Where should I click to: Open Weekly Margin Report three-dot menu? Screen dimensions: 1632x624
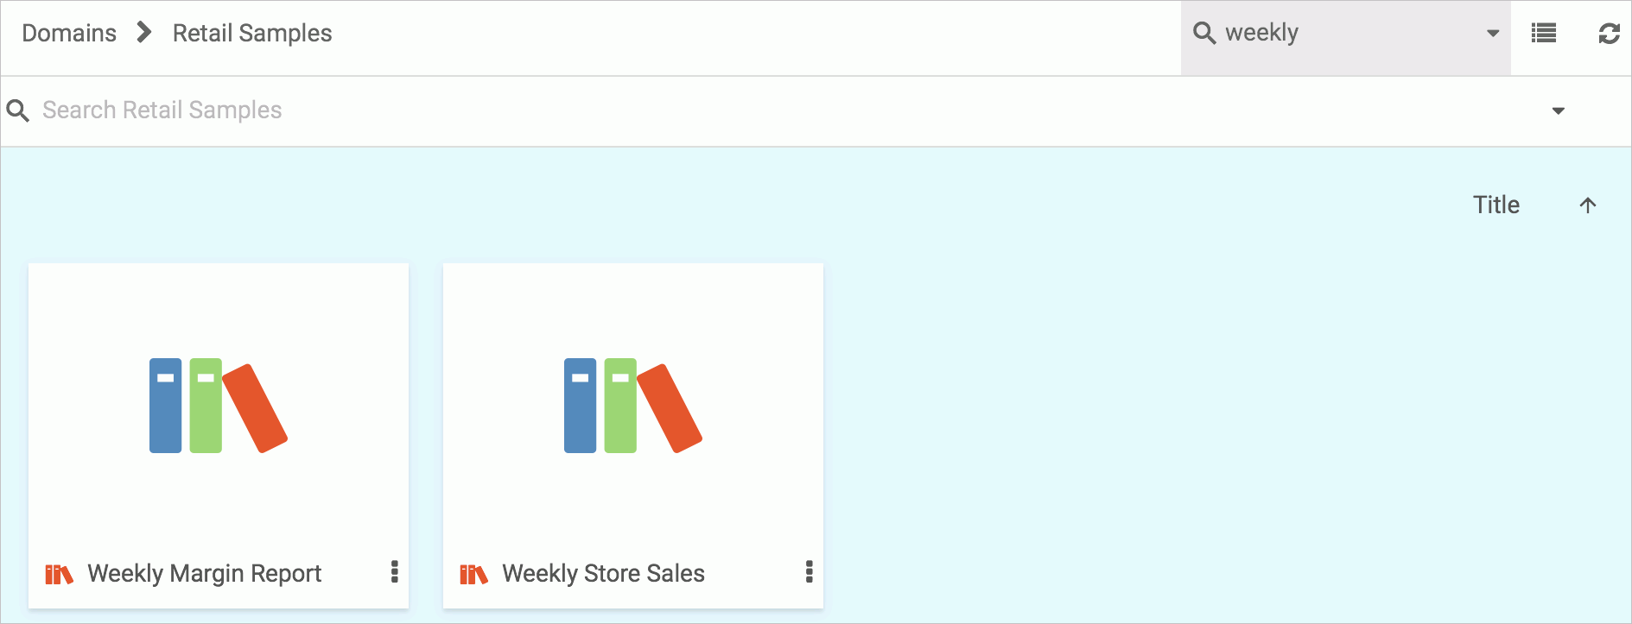395,571
